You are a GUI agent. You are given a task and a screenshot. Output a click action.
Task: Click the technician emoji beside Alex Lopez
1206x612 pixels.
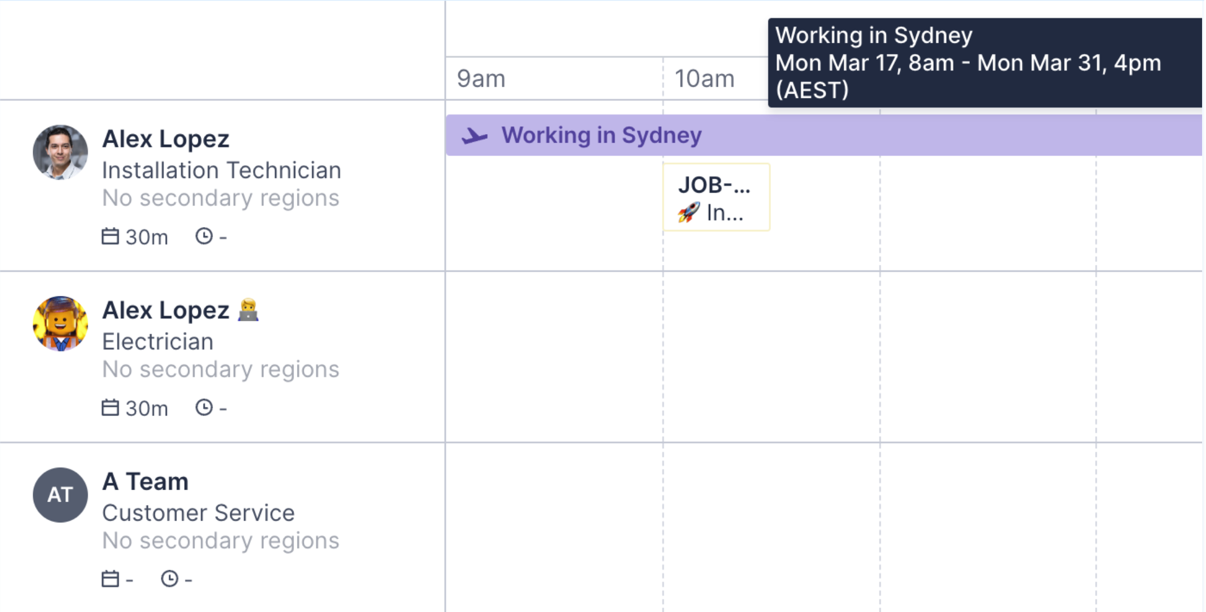(x=248, y=311)
